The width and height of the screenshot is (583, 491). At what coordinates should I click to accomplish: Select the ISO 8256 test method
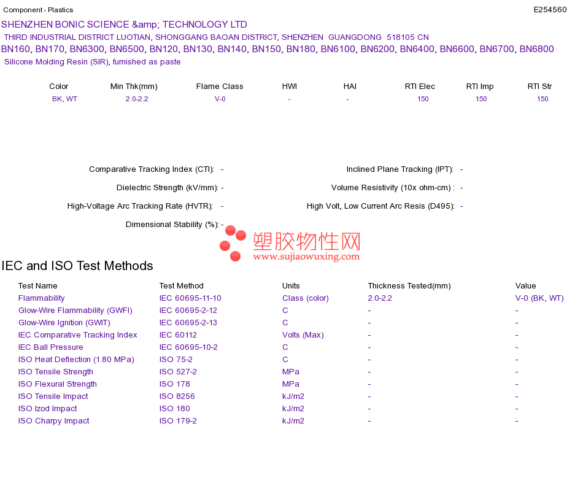pyautogui.click(x=177, y=396)
